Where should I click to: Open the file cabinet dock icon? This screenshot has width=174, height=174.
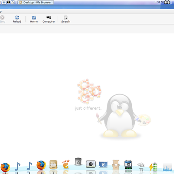[54, 164]
